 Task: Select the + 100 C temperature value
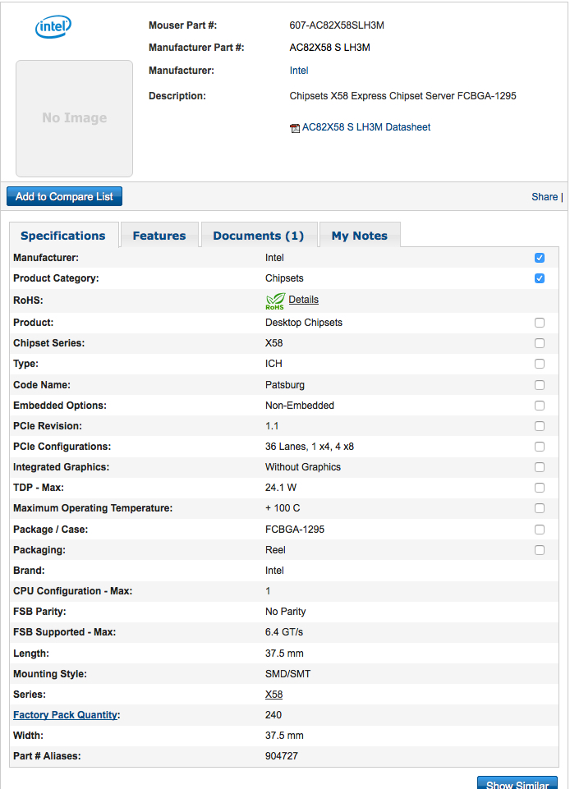283,508
